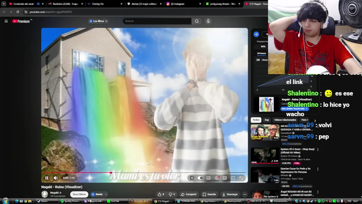This screenshot has width=362, height=204.
Task: Click See similar thumbnails button
Action: pyautogui.click(x=294, y=109)
